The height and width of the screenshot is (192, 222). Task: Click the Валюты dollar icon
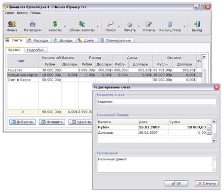point(55,26)
